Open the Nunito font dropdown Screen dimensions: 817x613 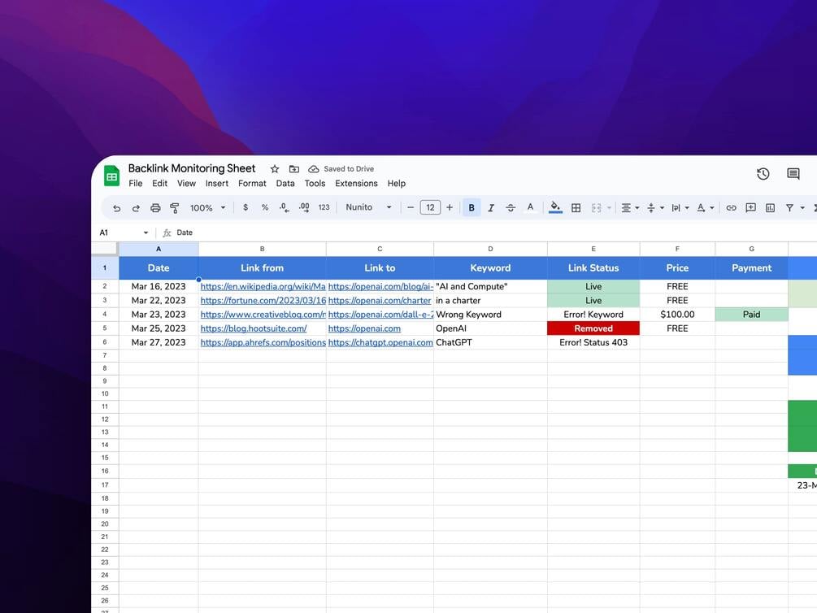pyautogui.click(x=368, y=207)
